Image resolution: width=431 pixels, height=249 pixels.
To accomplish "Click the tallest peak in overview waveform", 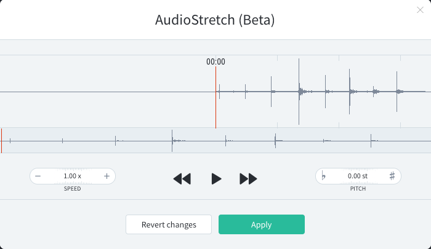I will [172, 141].
